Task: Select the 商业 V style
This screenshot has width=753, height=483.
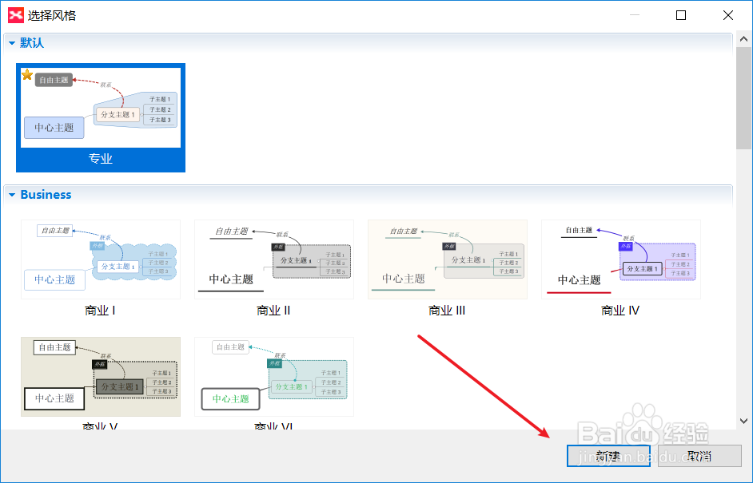Action: [100, 375]
